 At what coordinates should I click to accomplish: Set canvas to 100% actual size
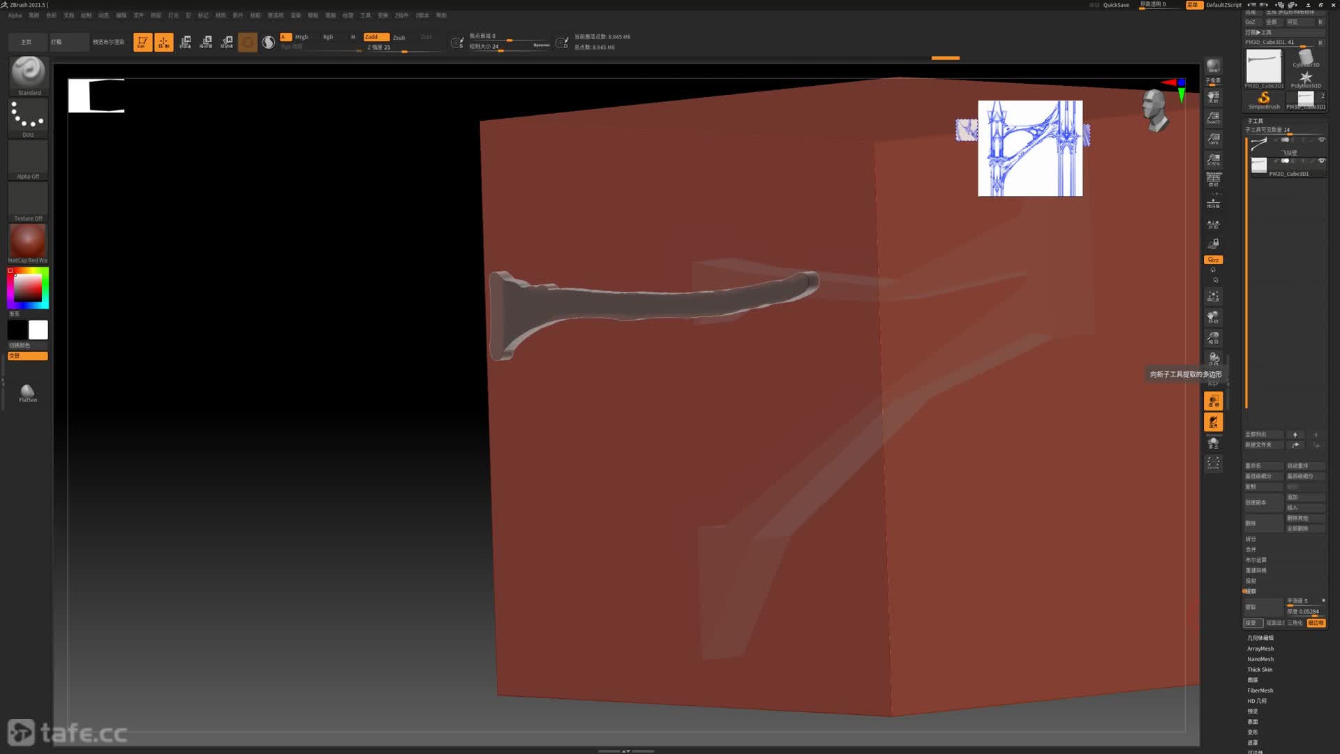coord(1214,138)
